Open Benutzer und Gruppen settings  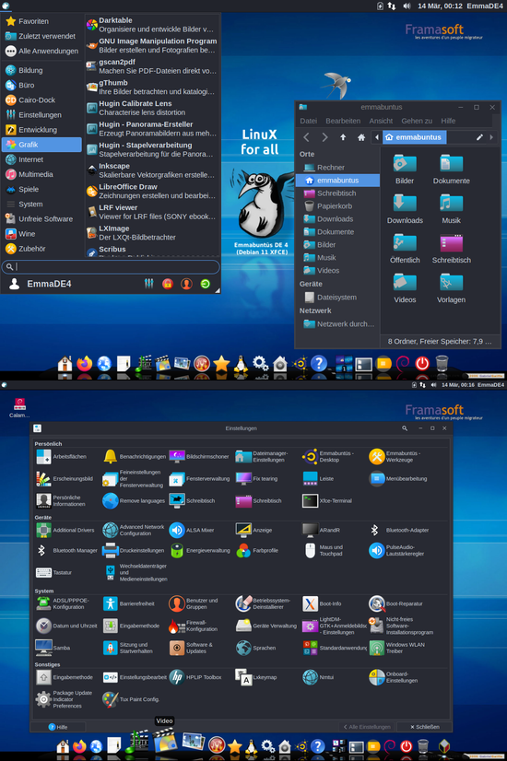coord(194,603)
